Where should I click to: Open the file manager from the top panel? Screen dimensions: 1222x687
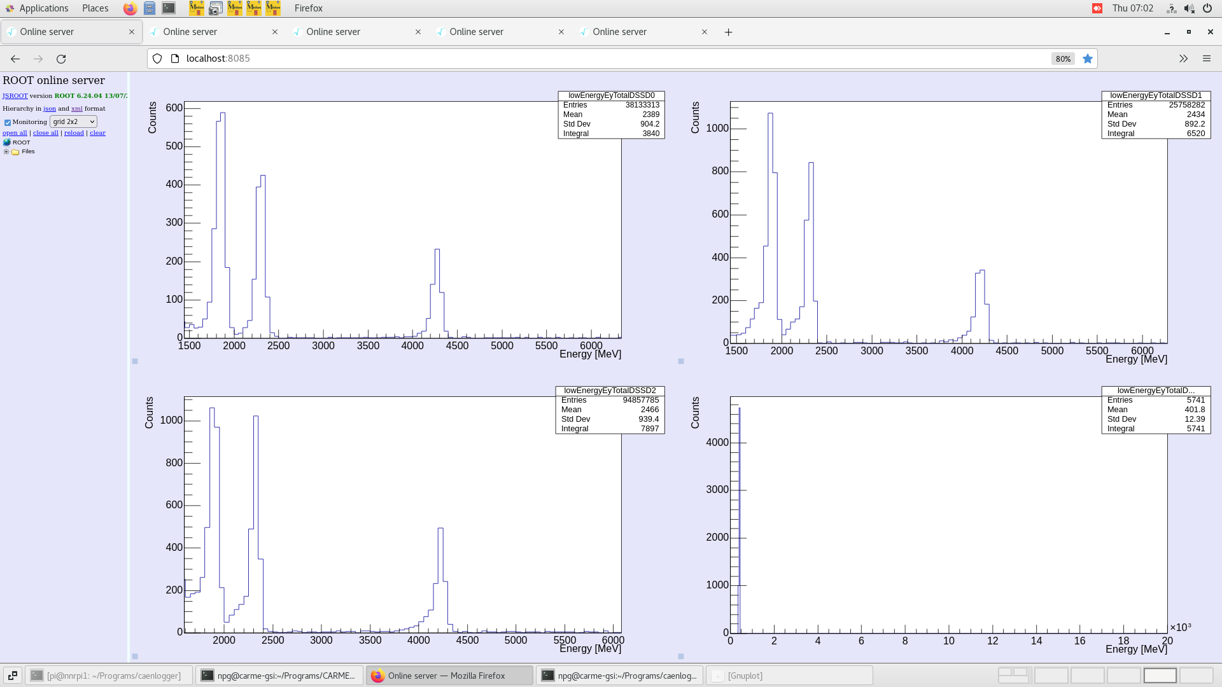tap(150, 8)
